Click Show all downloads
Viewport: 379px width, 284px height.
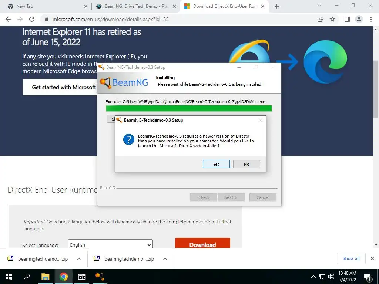pos(351,258)
